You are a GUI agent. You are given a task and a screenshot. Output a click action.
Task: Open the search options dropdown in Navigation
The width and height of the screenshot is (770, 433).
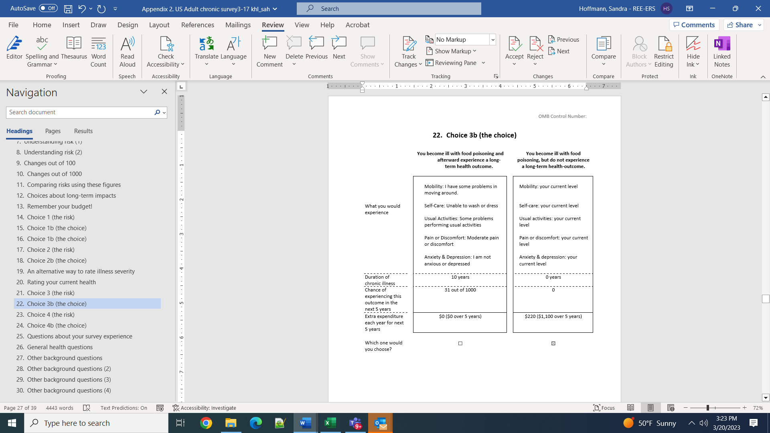(x=164, y=113)
